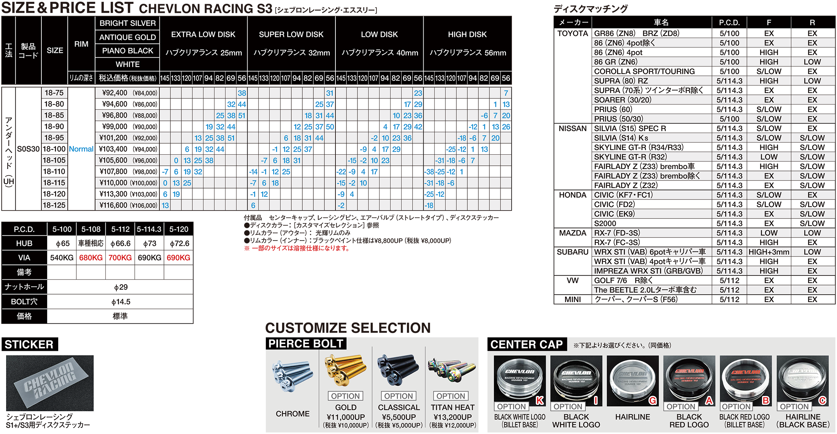Click P.C.D. value 5-120 header
Image resolution: width=837 pixels, height=434 pixels.
179,230
